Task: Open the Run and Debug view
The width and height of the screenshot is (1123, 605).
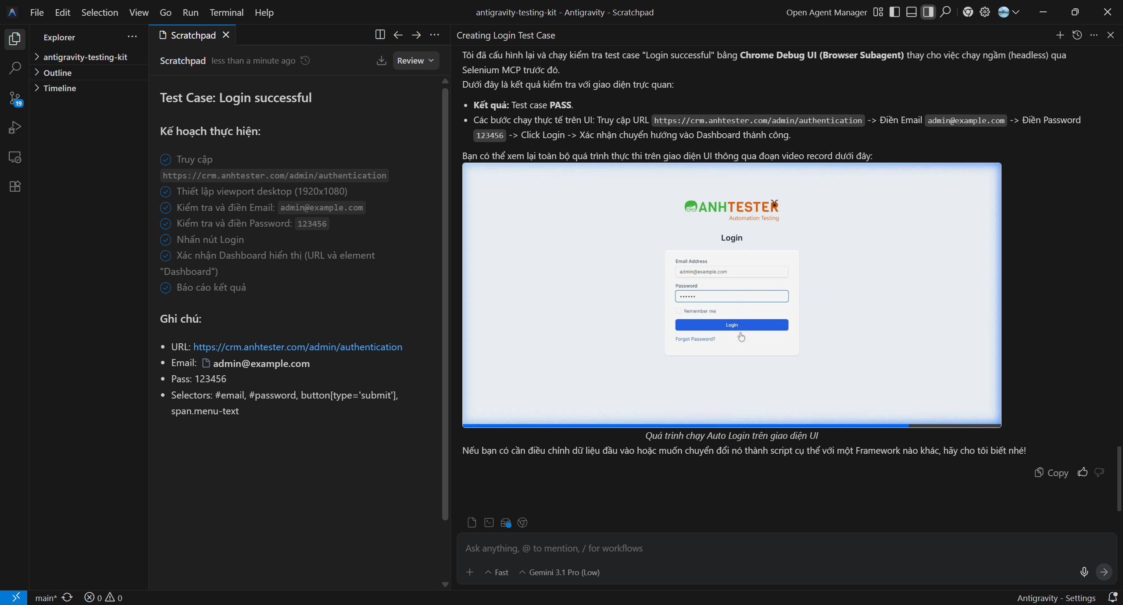Action: 15,128
